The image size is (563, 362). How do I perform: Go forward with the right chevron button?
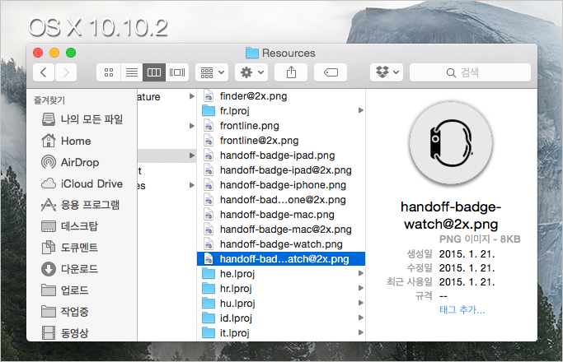click(x=66, y=72)
